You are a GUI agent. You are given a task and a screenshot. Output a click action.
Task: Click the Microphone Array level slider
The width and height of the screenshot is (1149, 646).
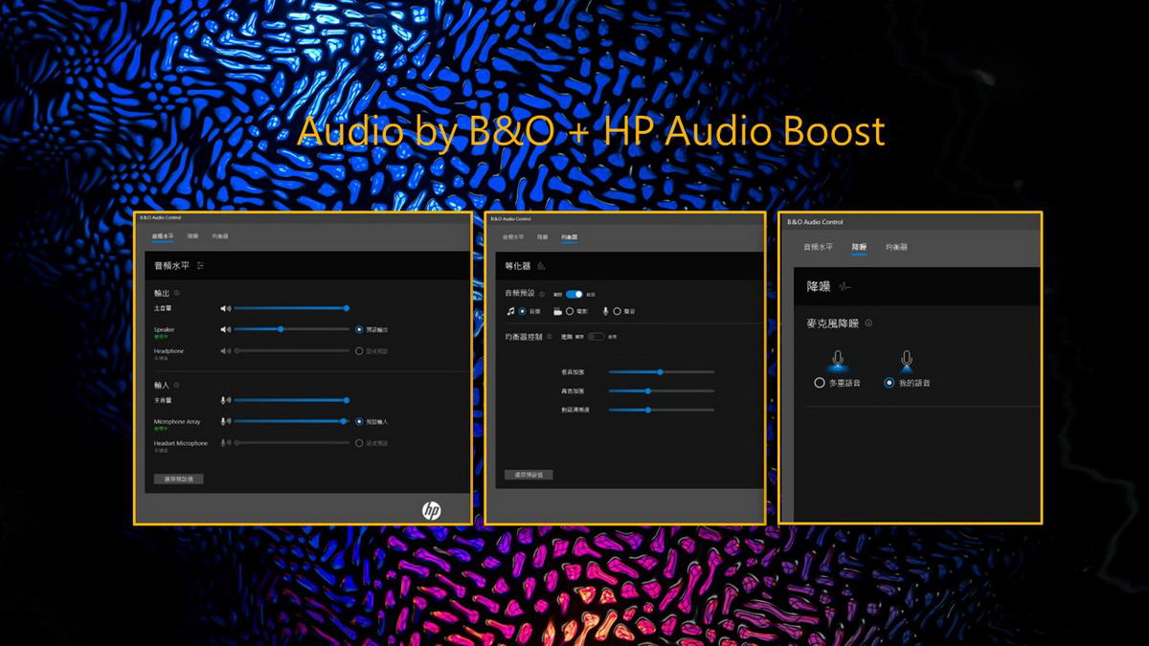point(291,421)
